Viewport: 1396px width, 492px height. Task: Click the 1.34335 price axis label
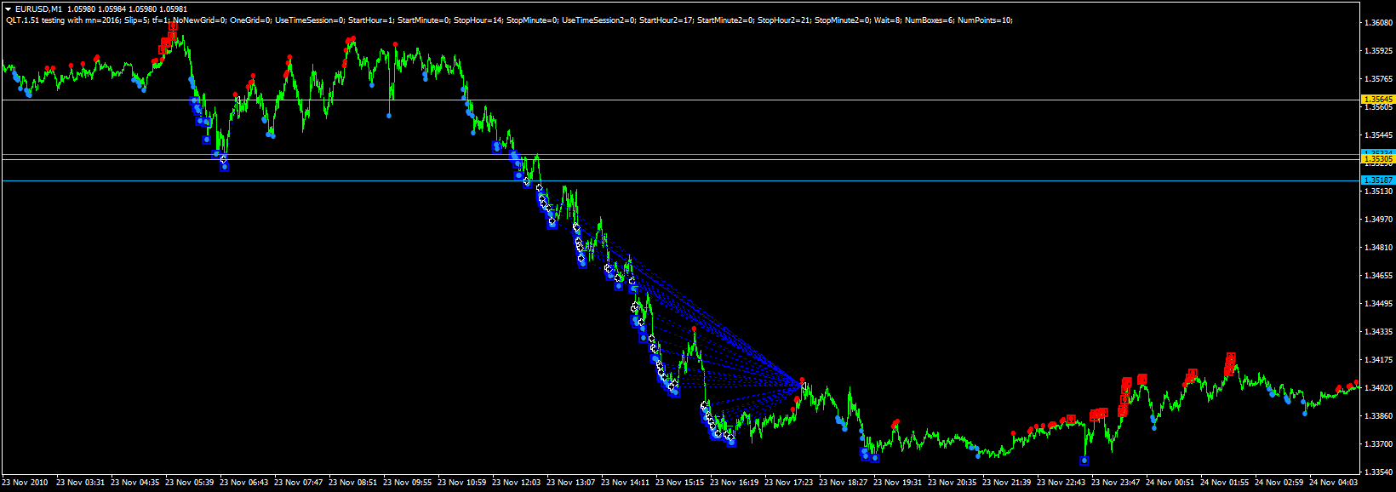(1379, 332)
